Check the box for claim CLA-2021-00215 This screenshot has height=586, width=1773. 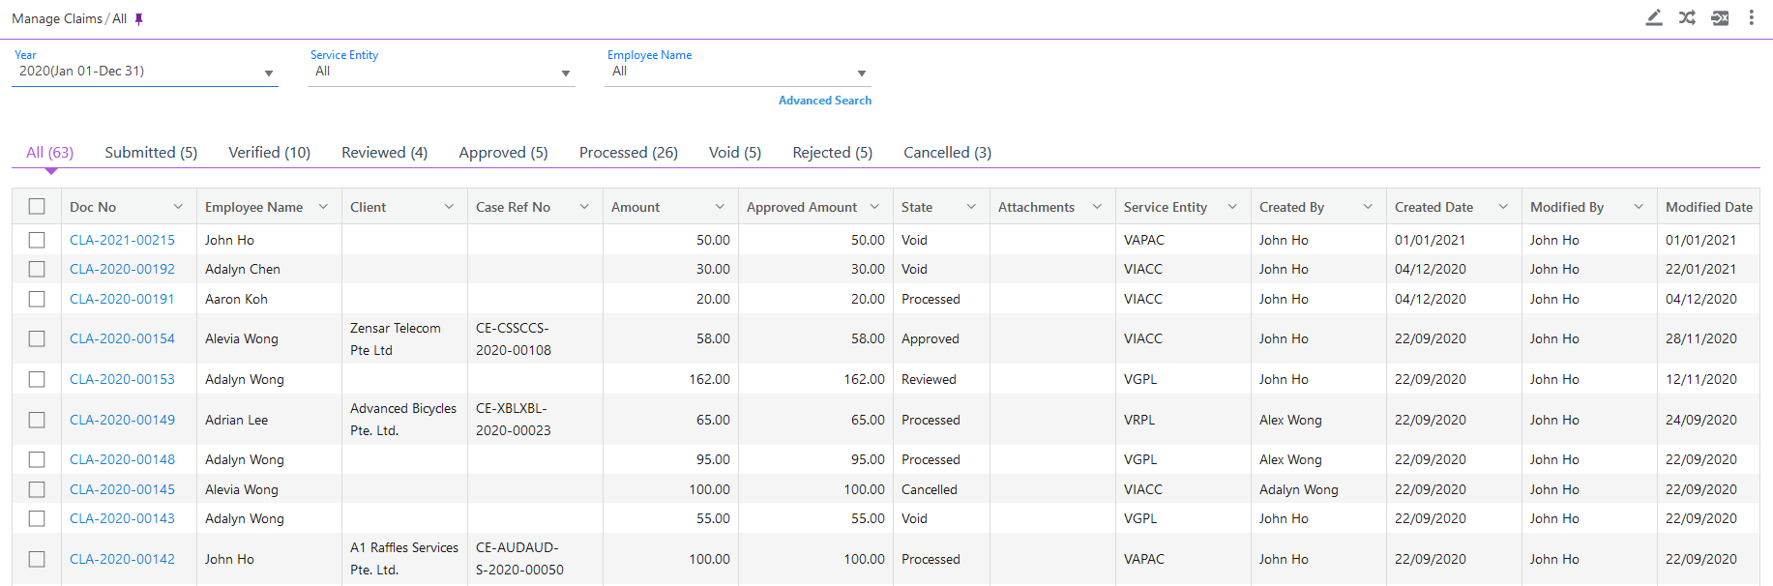(x=37, y=240)
